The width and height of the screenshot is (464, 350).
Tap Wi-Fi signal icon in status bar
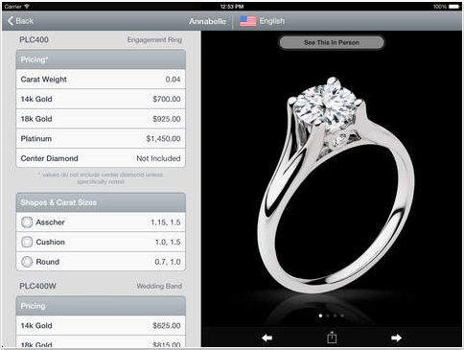pyautogui.click(x=27, y=7)
